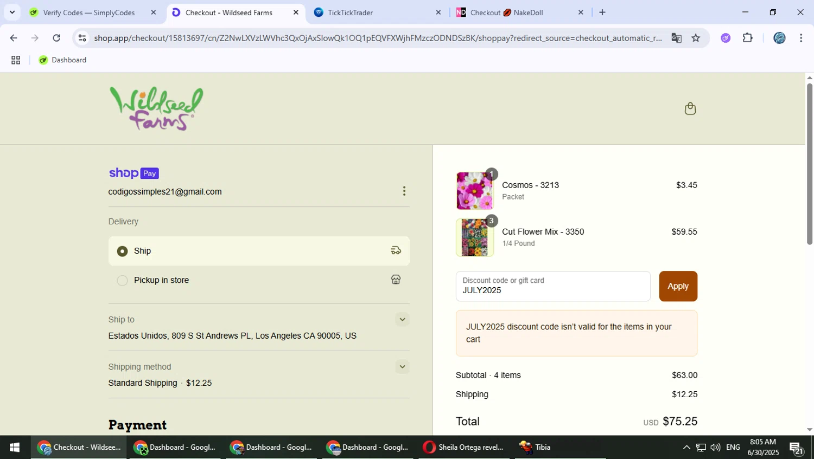The height and width of the screenshot is (459, 814).
Task: Click the email codigossimples21@gmail.com
Action: click(x=165, y=192)
